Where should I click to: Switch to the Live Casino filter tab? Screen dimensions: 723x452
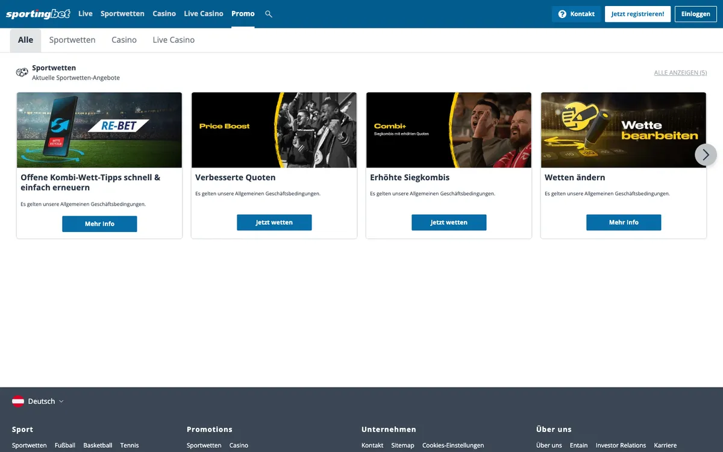click(174, 40)
